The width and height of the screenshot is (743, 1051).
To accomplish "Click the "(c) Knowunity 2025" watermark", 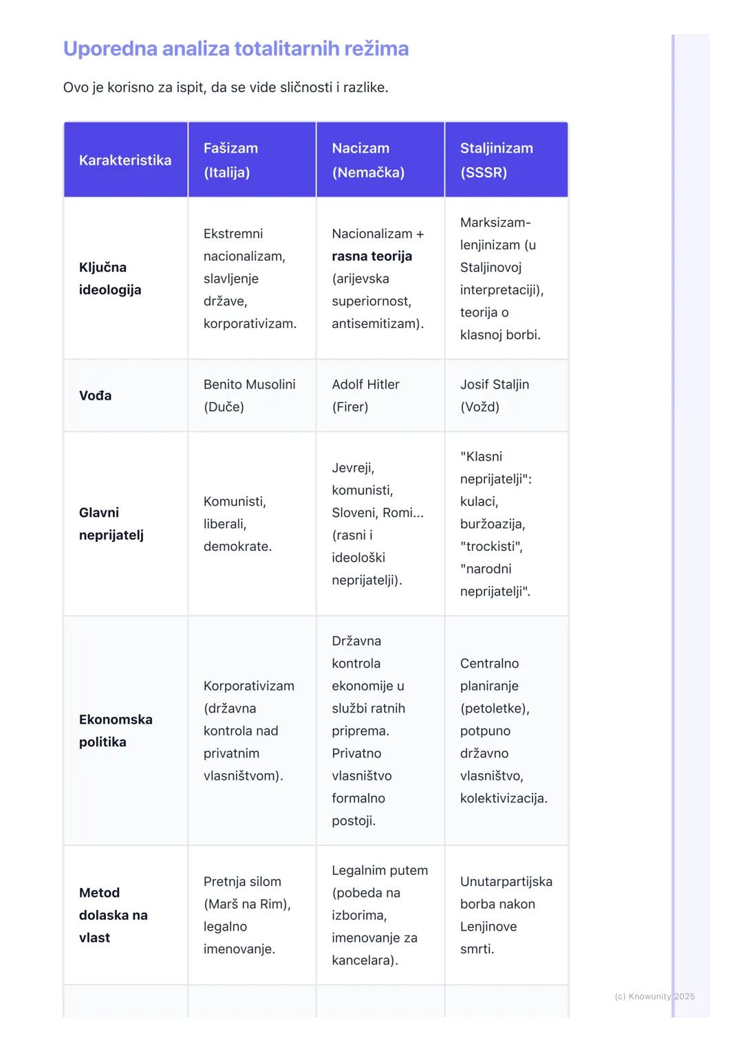I will coord(654,996).
